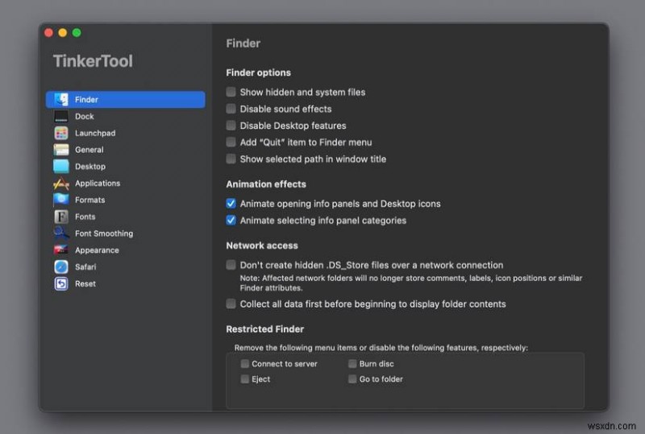This screenshot has height=434, width=645.
Task: Select Safari label in sidebar
Action: pyautogui.click(x=85, y=267)
